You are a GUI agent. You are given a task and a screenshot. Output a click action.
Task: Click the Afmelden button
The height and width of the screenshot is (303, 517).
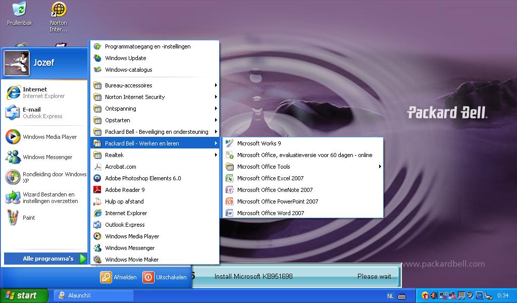coord(119,277)
